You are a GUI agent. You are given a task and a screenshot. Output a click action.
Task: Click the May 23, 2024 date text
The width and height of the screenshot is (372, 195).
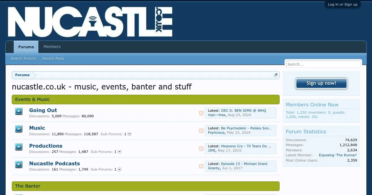pyautogui.click(x=239, y=132)
